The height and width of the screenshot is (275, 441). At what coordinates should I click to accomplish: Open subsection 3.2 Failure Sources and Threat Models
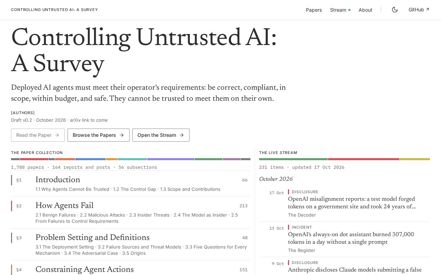[140, 247]
